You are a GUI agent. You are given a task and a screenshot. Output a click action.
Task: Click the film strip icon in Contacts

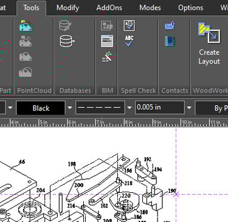(x=170, y=41)
